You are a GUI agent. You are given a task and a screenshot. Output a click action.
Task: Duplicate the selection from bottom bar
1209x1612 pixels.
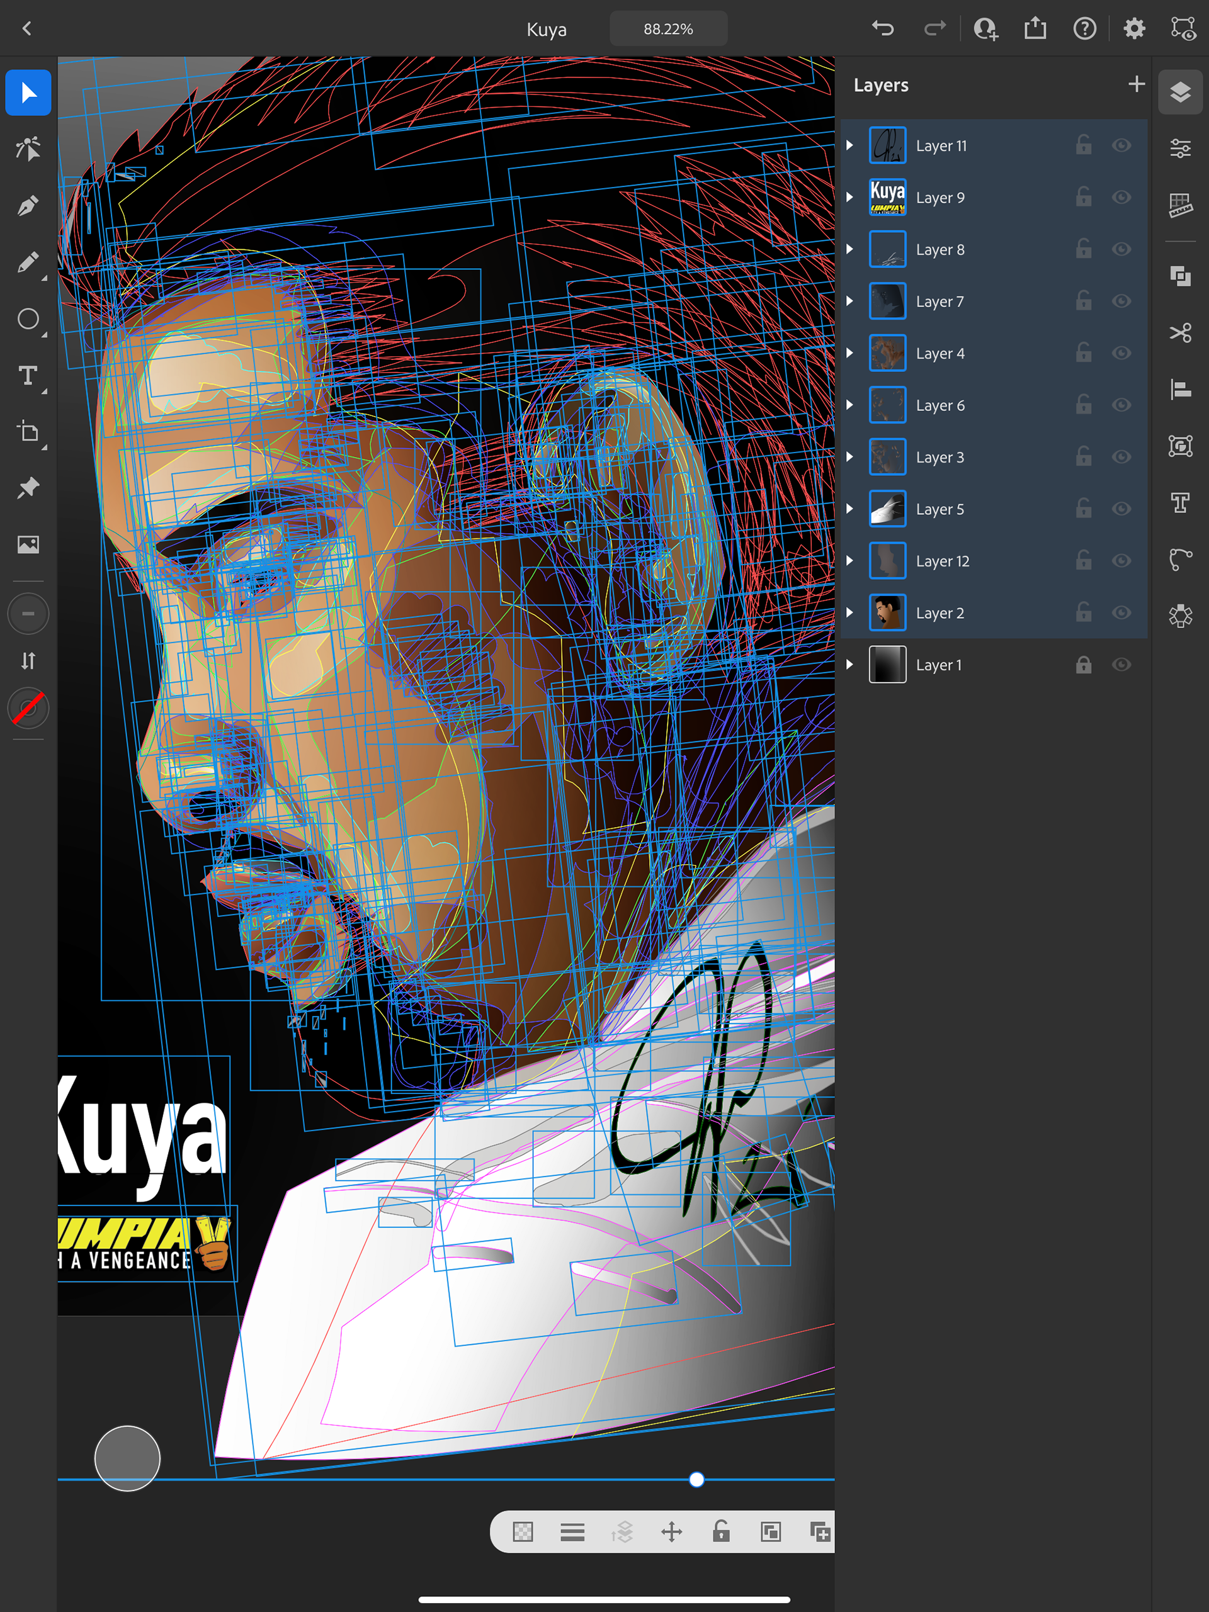(x=820, y=1532)
